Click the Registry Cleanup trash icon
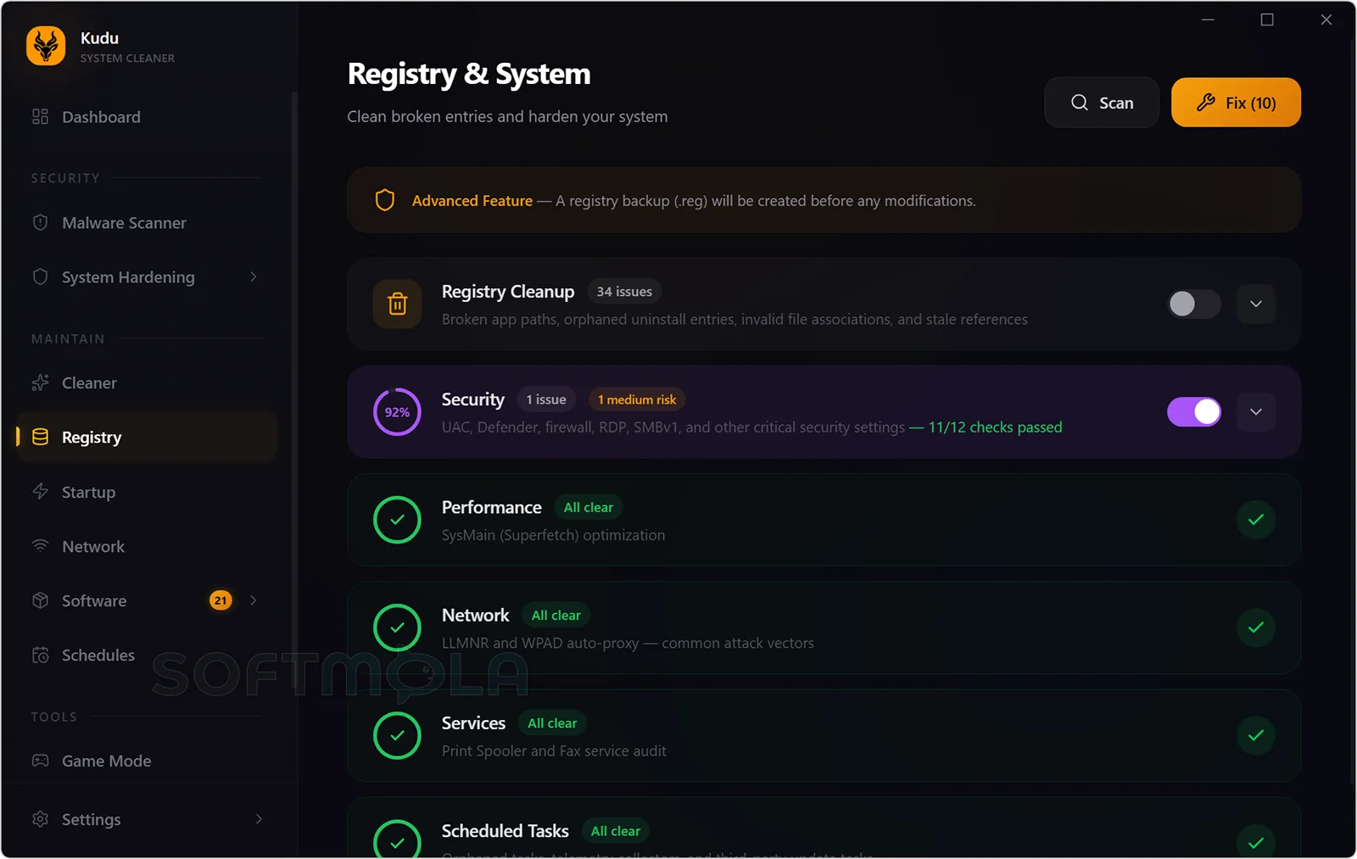 click(x=397, y=304)
